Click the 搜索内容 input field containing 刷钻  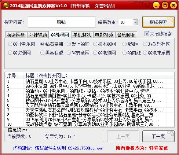pos(62,22)
